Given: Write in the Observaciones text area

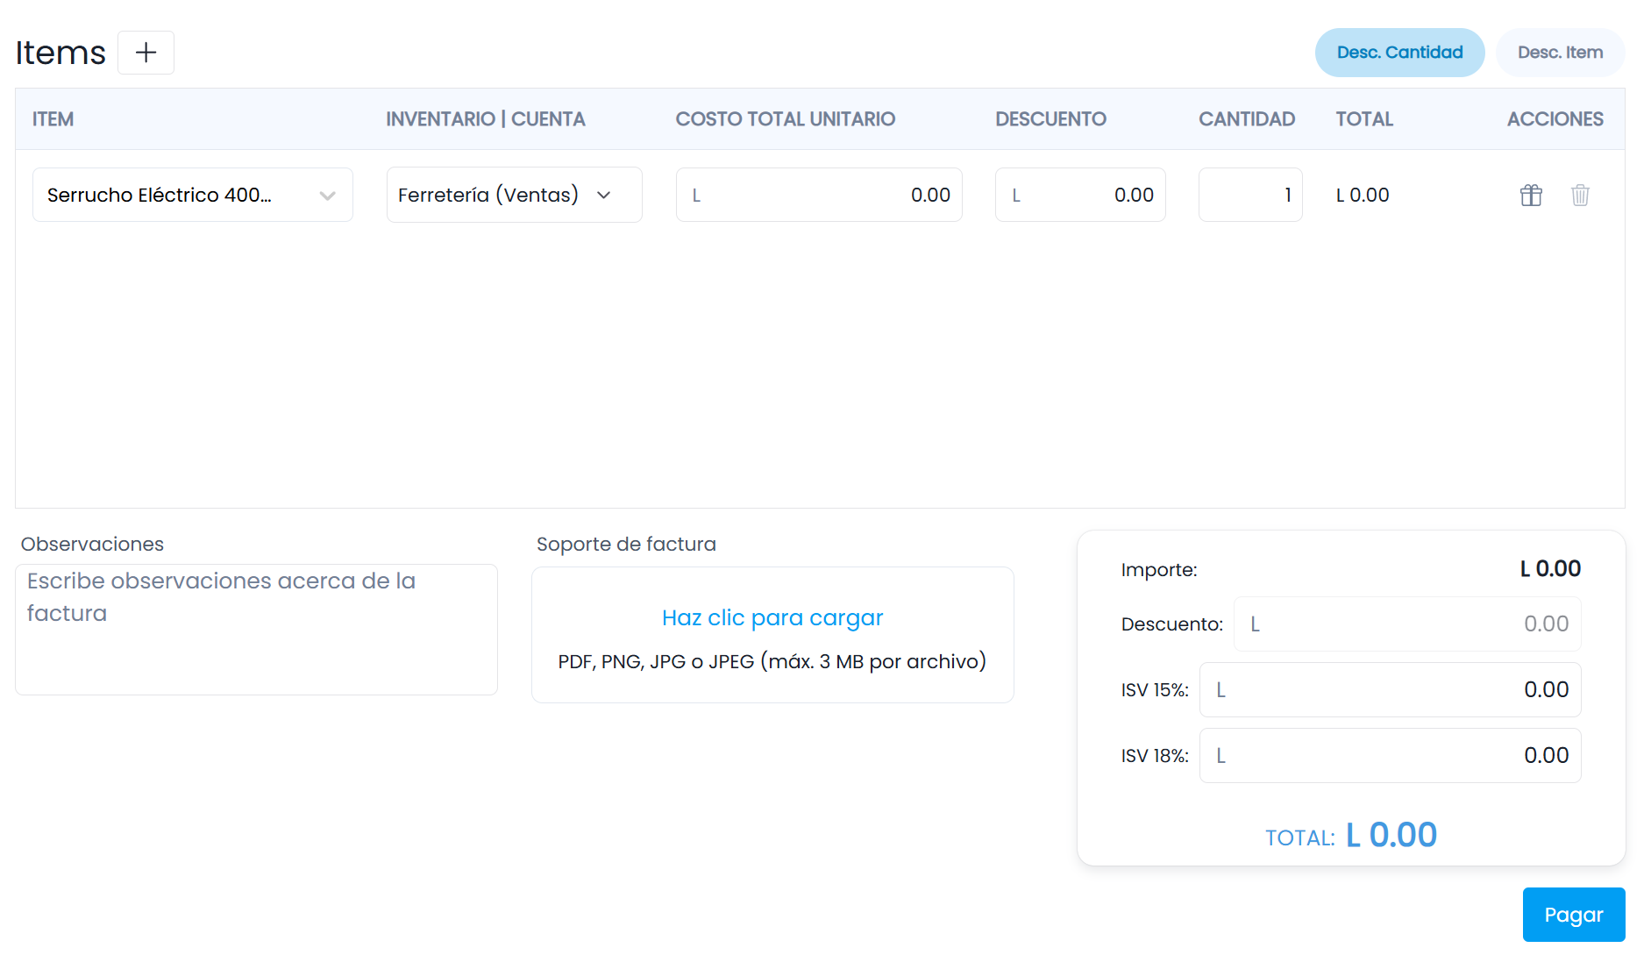Looking at the screenshot, I should (256, 630).
